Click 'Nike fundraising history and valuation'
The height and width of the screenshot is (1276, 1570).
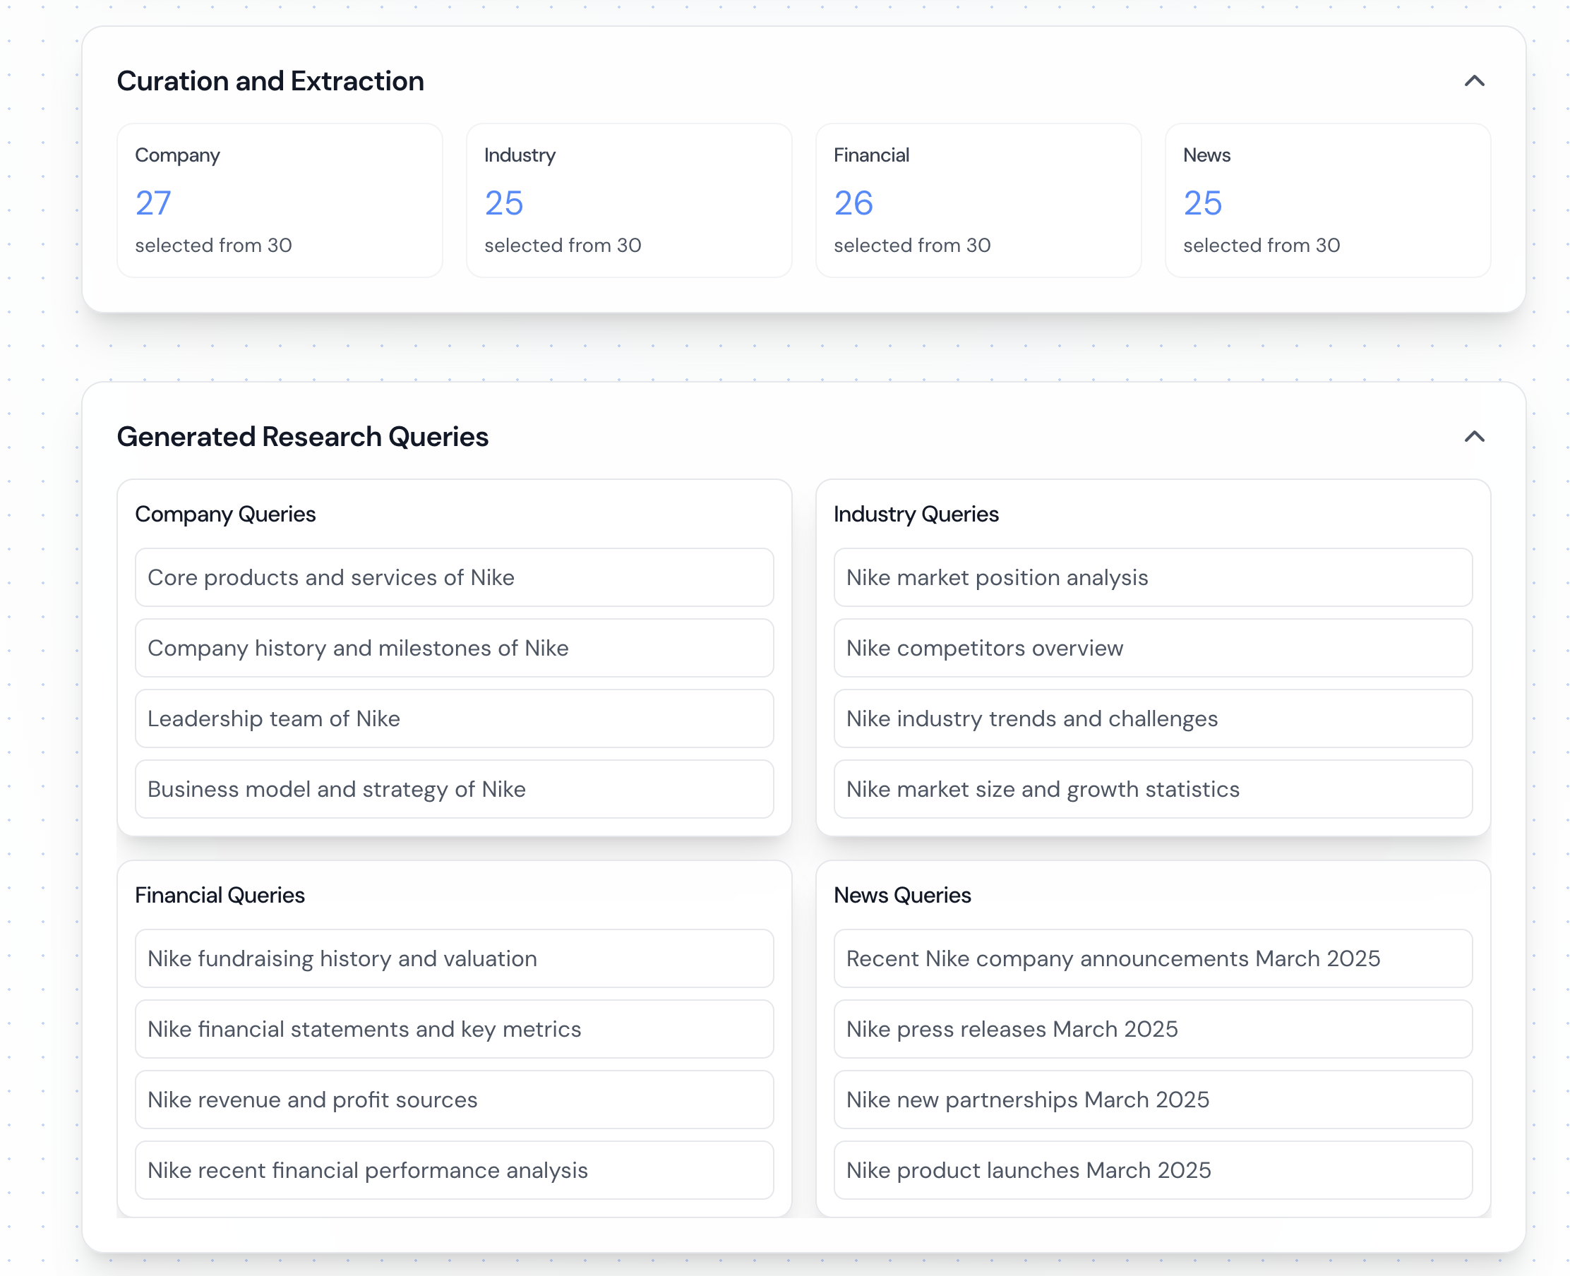(454, 958)
